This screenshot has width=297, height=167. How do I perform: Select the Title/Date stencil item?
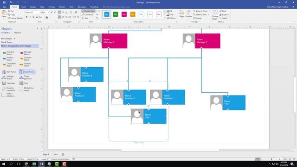(8, 83)
